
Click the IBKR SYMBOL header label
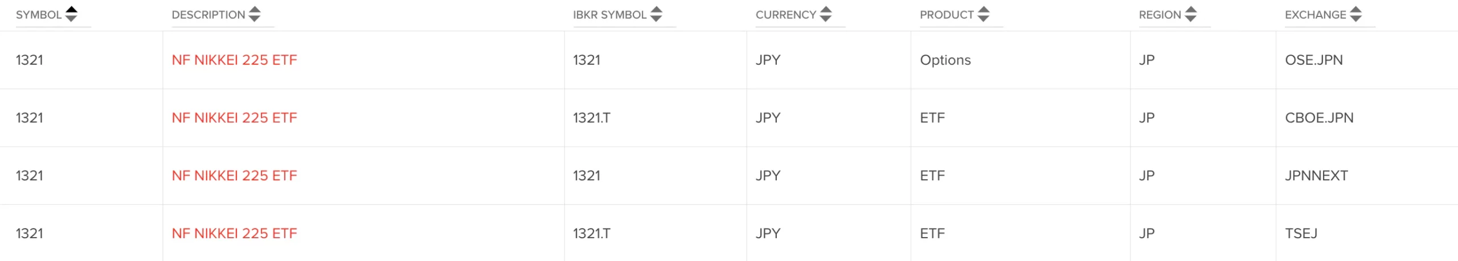pyautogui.click(x=610, y=15)
